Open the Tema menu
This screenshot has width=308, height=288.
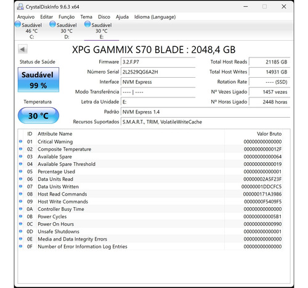pos(86,17)
